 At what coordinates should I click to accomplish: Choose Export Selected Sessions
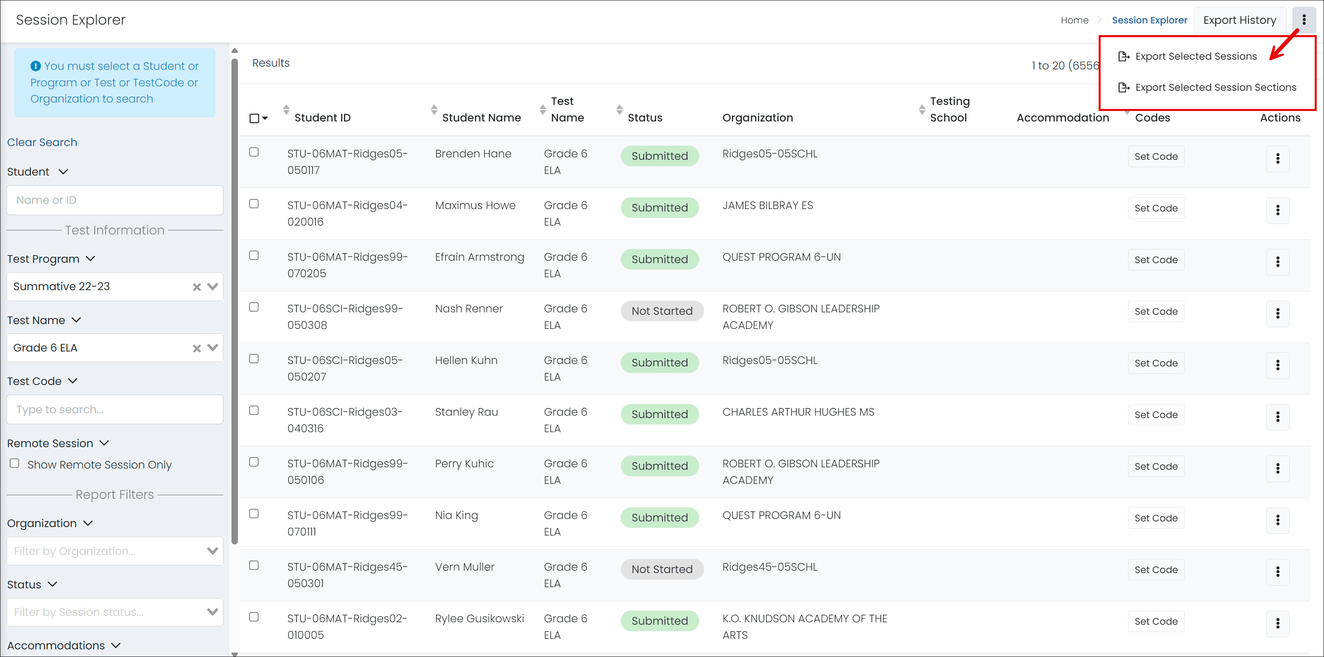[1187, 56]
